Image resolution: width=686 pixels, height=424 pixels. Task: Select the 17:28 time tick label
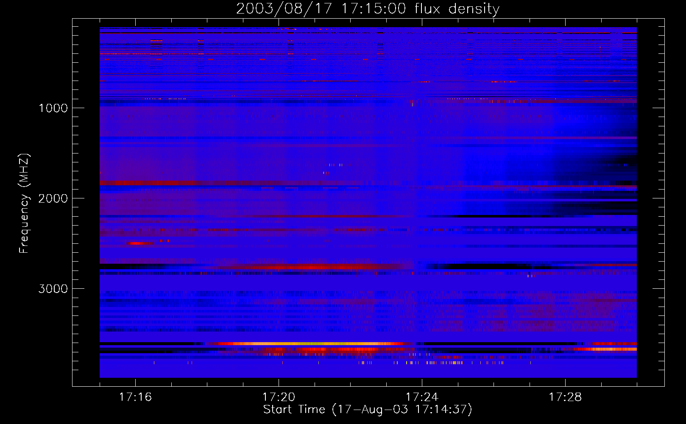[x=565, y=397]
